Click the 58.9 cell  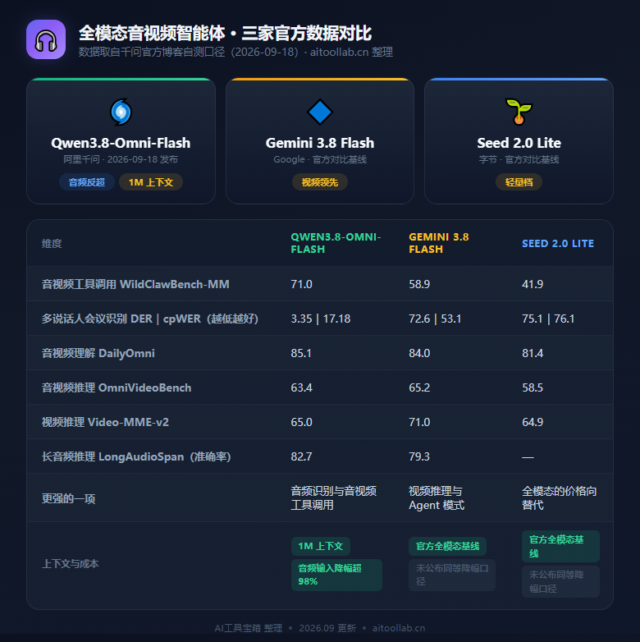click(x=419, y=284)
